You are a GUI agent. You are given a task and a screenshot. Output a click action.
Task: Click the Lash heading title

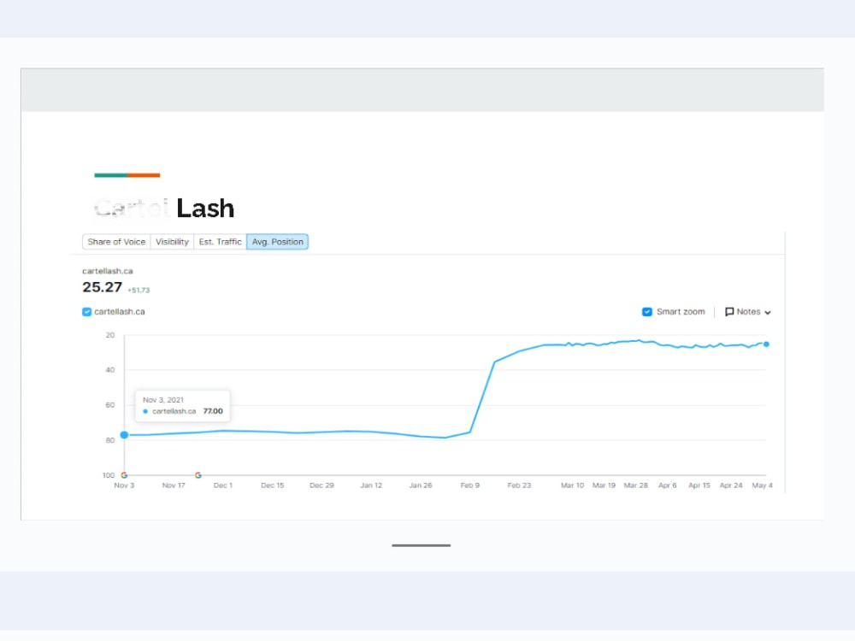[205, 209]
